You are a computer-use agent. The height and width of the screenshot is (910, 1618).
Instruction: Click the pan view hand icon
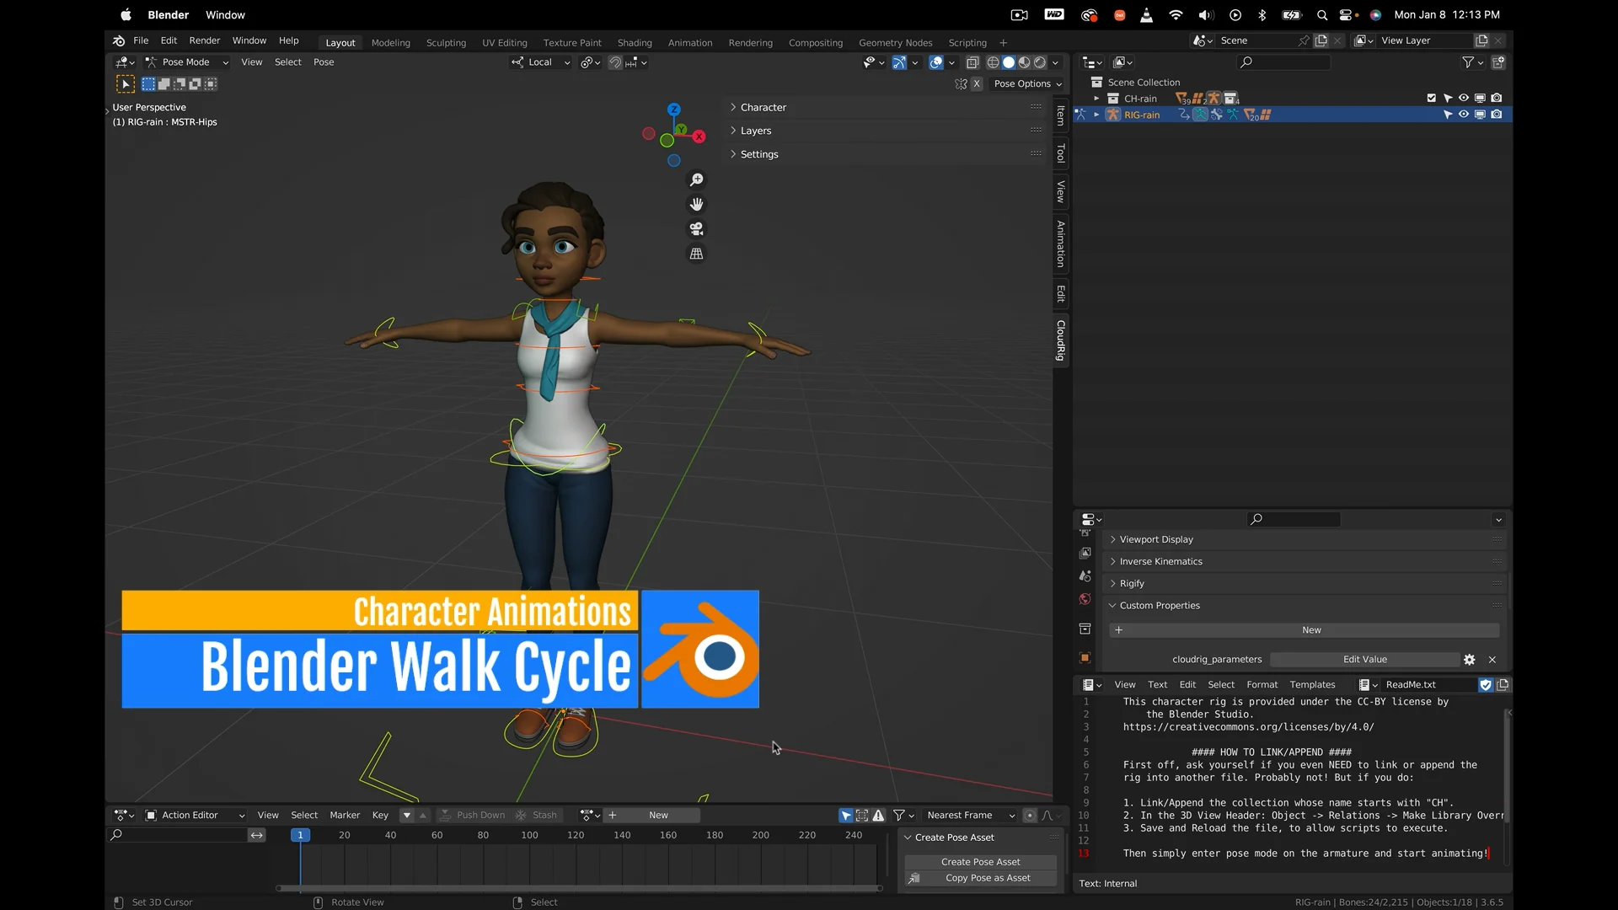(696, 205)
